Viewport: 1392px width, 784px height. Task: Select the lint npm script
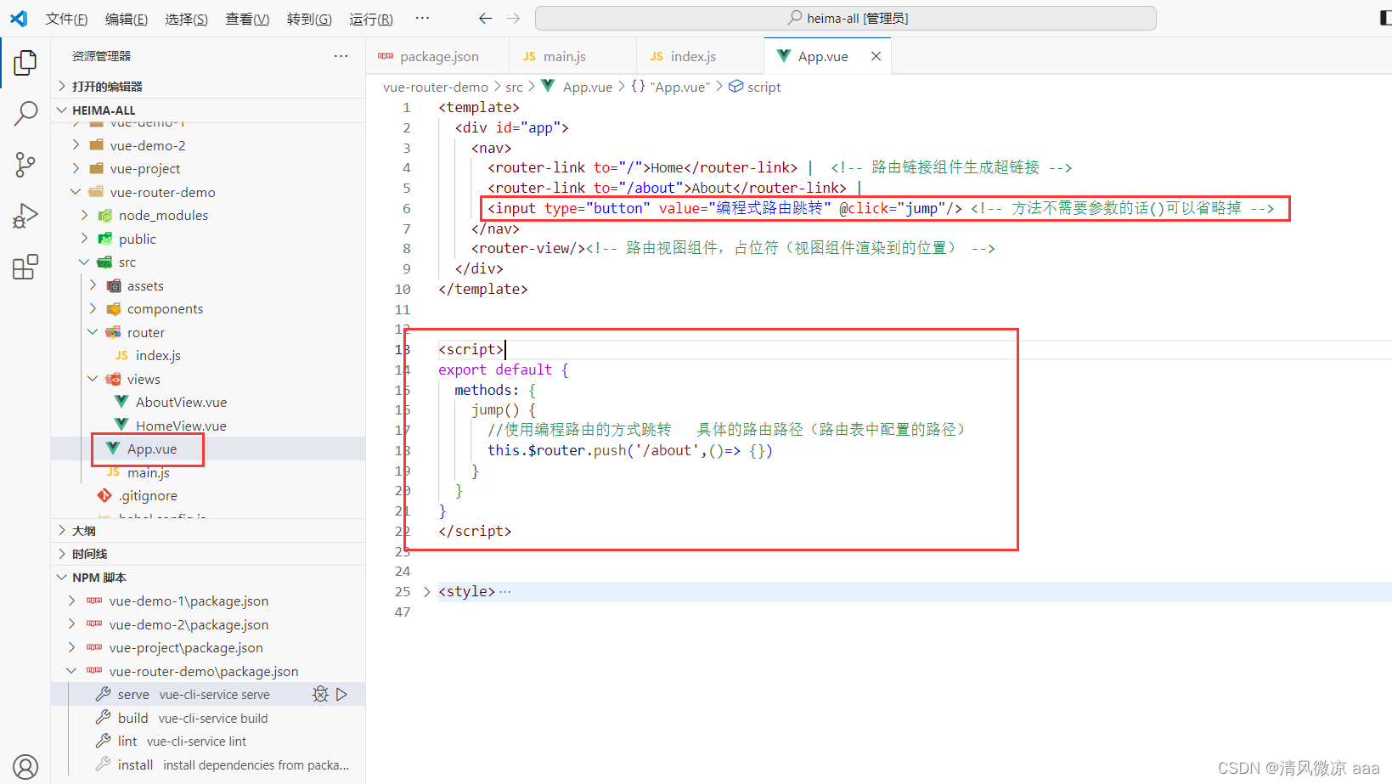coord(208,741)
